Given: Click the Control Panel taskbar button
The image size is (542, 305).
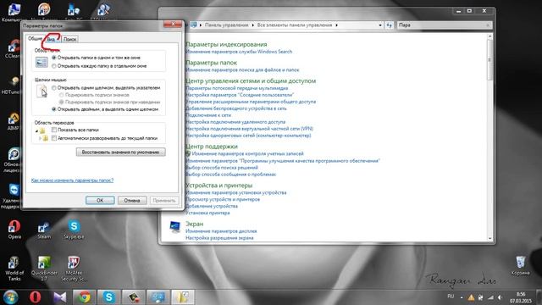Looking at the screenshot, I should tap(158, 297).
